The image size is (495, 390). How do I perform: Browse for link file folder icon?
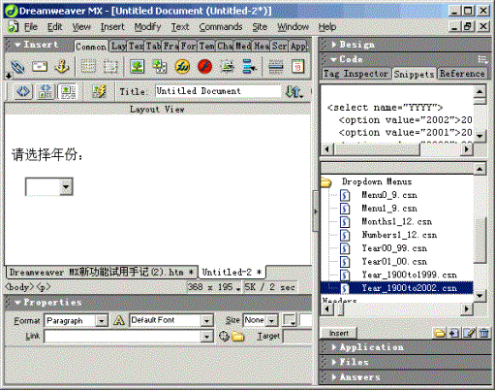(238, 337)
